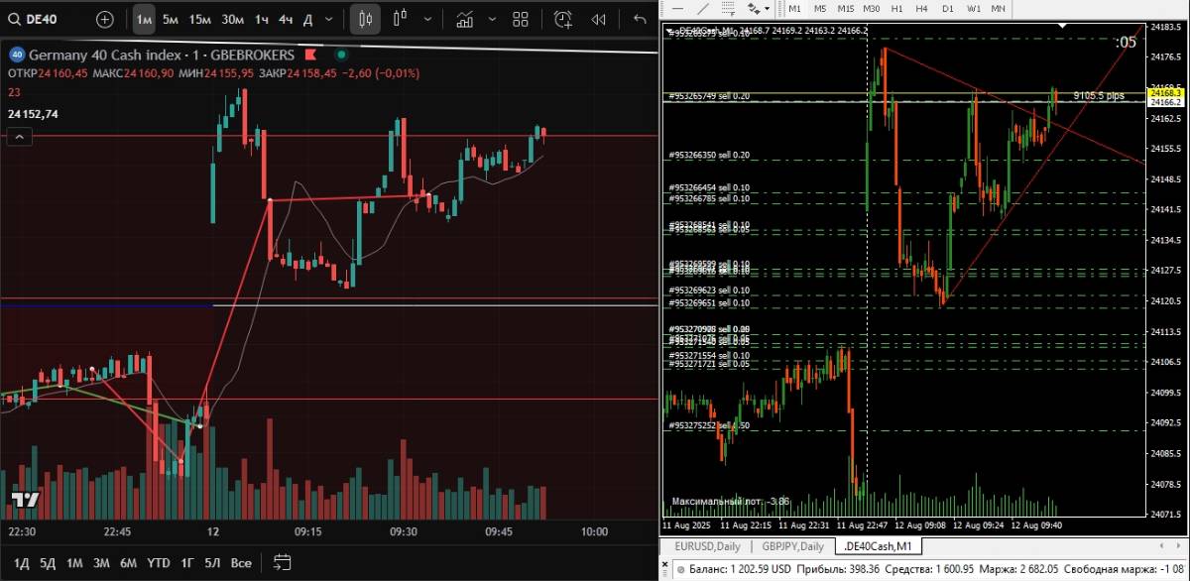The width and height of the screenshot is (1190, 581).
Task: Open the indicators panel icon
Action: tap(463, 19)
